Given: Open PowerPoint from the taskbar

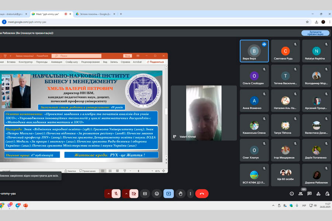Looking at the screenshot, I should [25, 206].
